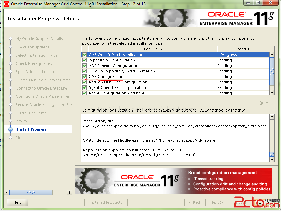
Task: Click the Help button
Action: pos(17,202)
